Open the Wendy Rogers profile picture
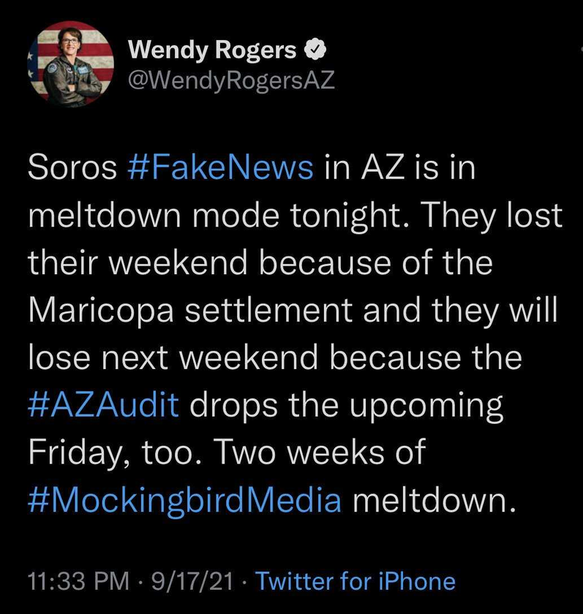This screenshot has width=583, height=614. [70, 64]
